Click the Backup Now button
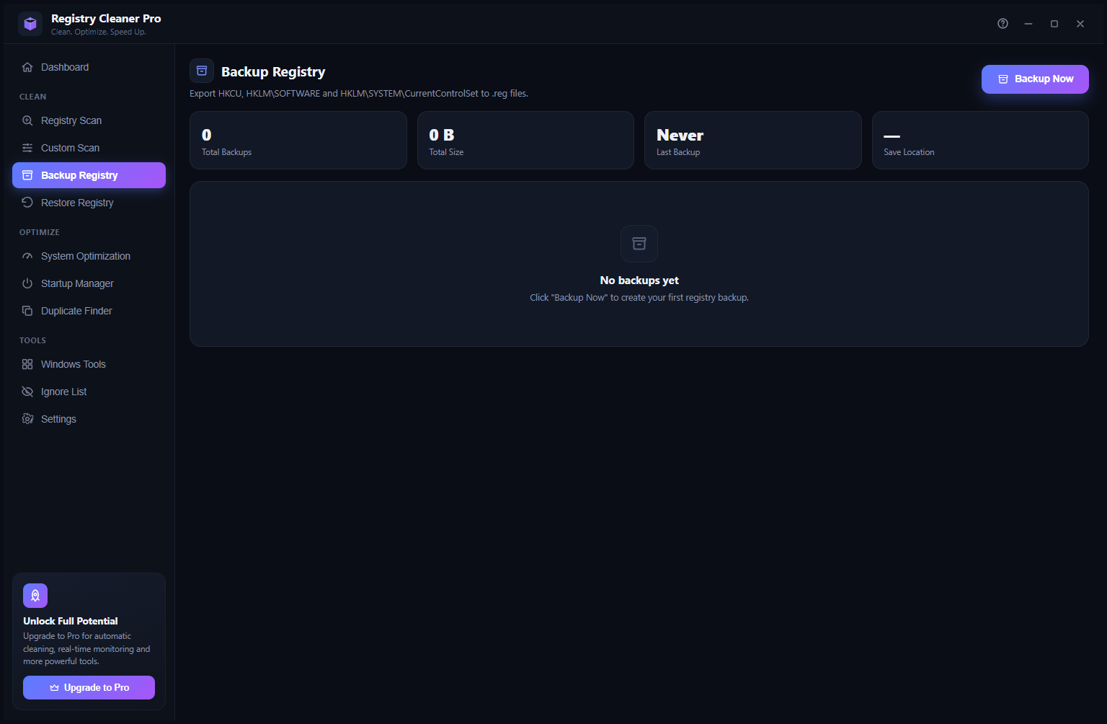The width and height of the screenshot is (1107, 724). 1035,79
